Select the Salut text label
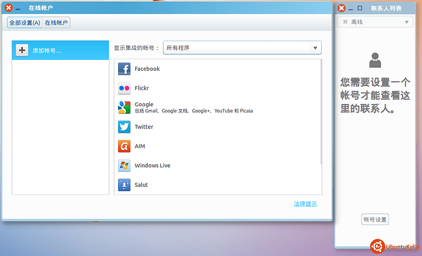 click(141, 185)
